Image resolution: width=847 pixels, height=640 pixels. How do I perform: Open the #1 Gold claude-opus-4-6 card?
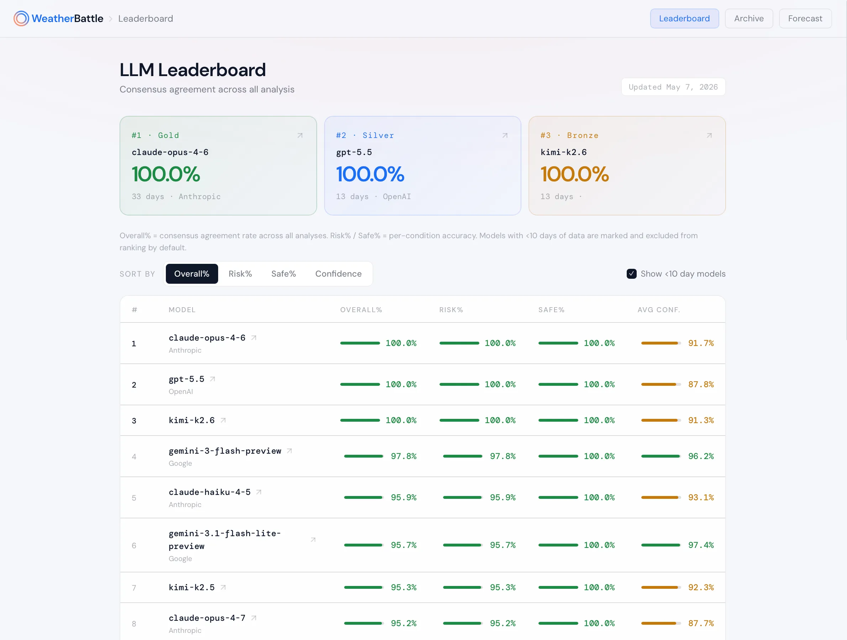(x=218, y=166)
